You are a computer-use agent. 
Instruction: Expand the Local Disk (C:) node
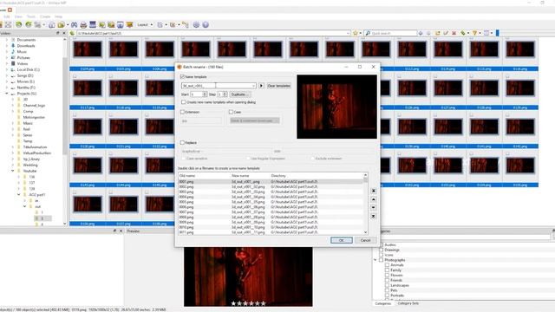coord(6,69)
